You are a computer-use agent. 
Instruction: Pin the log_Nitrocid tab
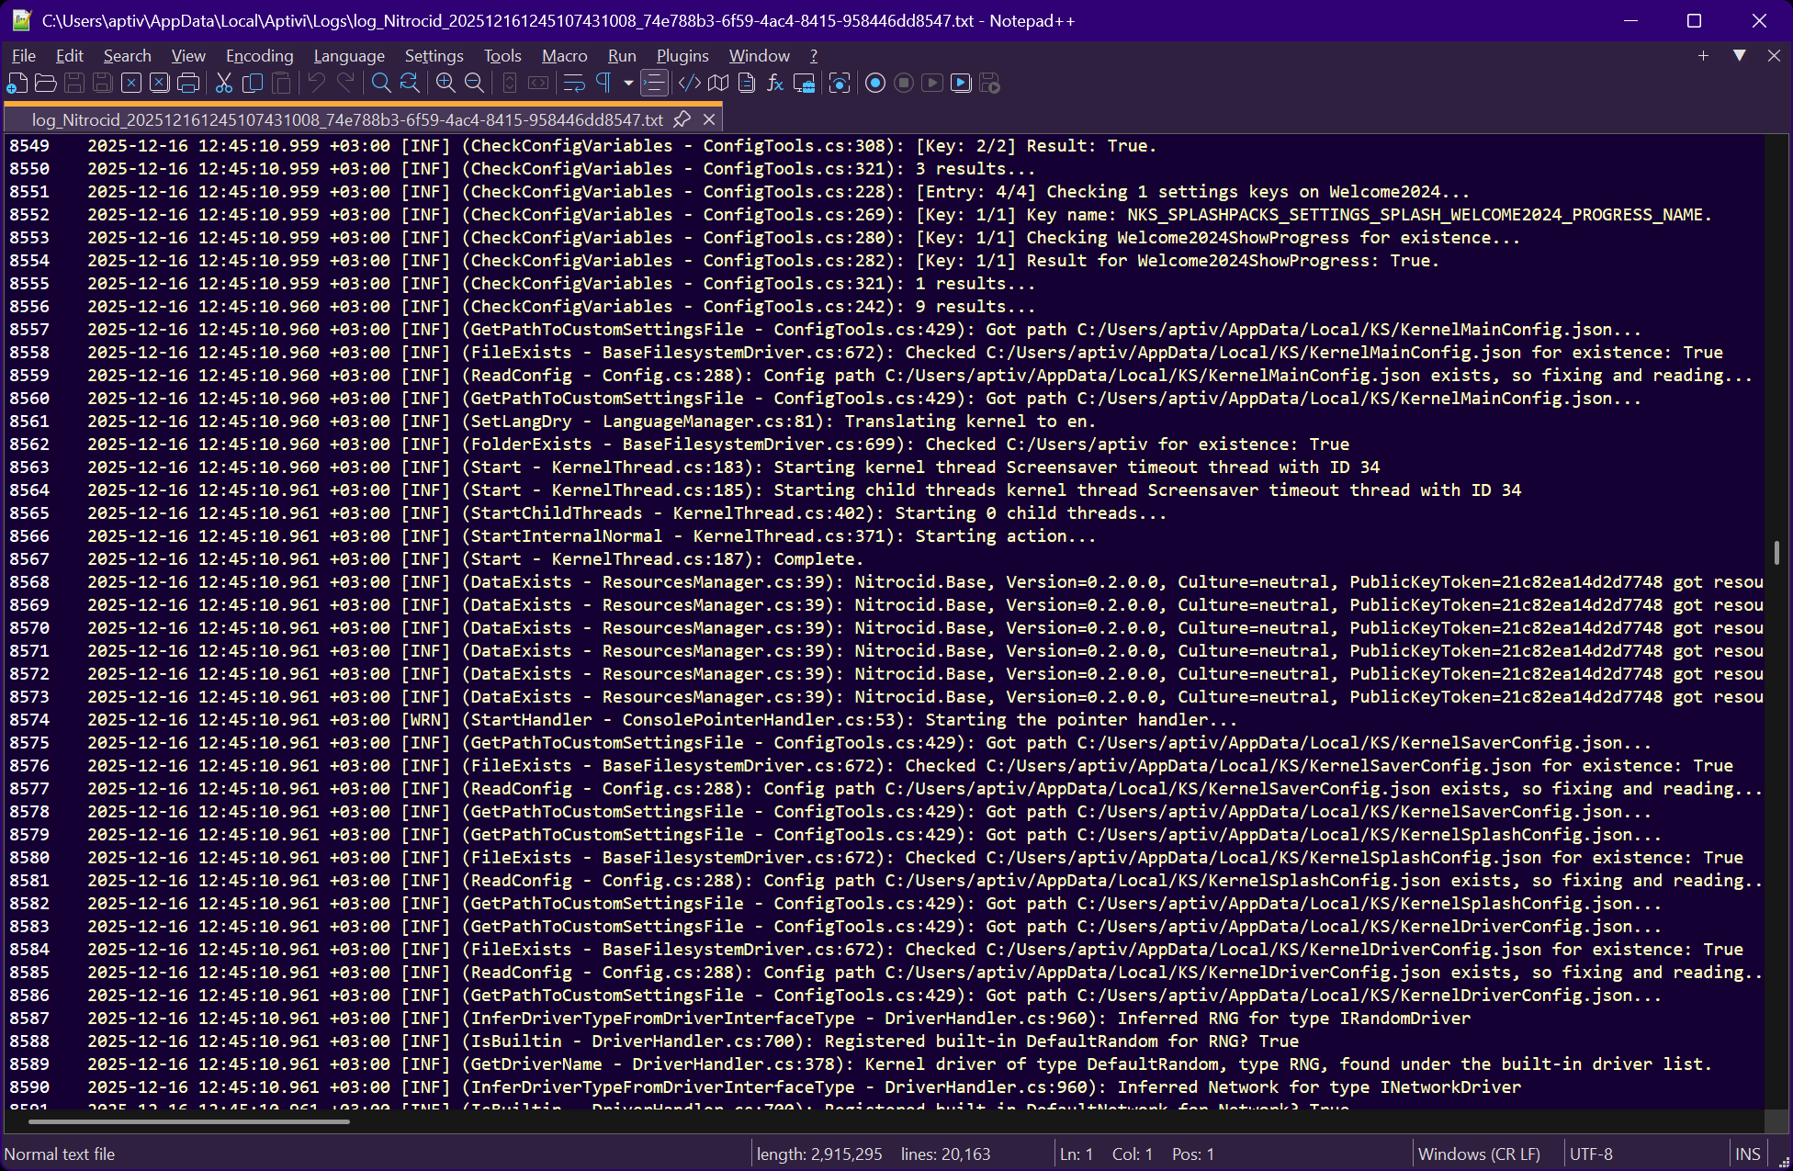[682, 119]
